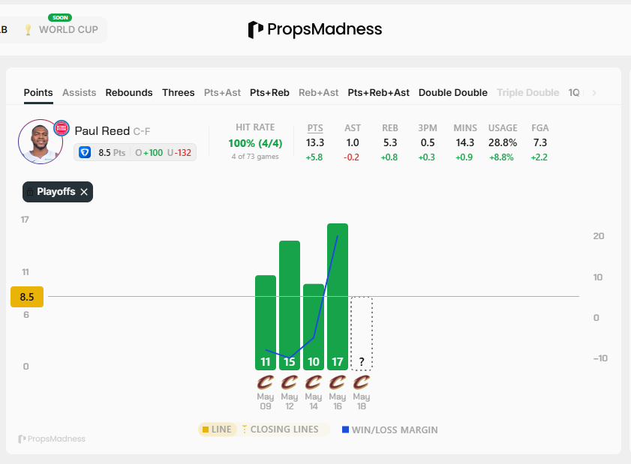This screenshot has height=464, width=631.
Task: Click the underlined PTS stat header
Action: tap(315, 128)
